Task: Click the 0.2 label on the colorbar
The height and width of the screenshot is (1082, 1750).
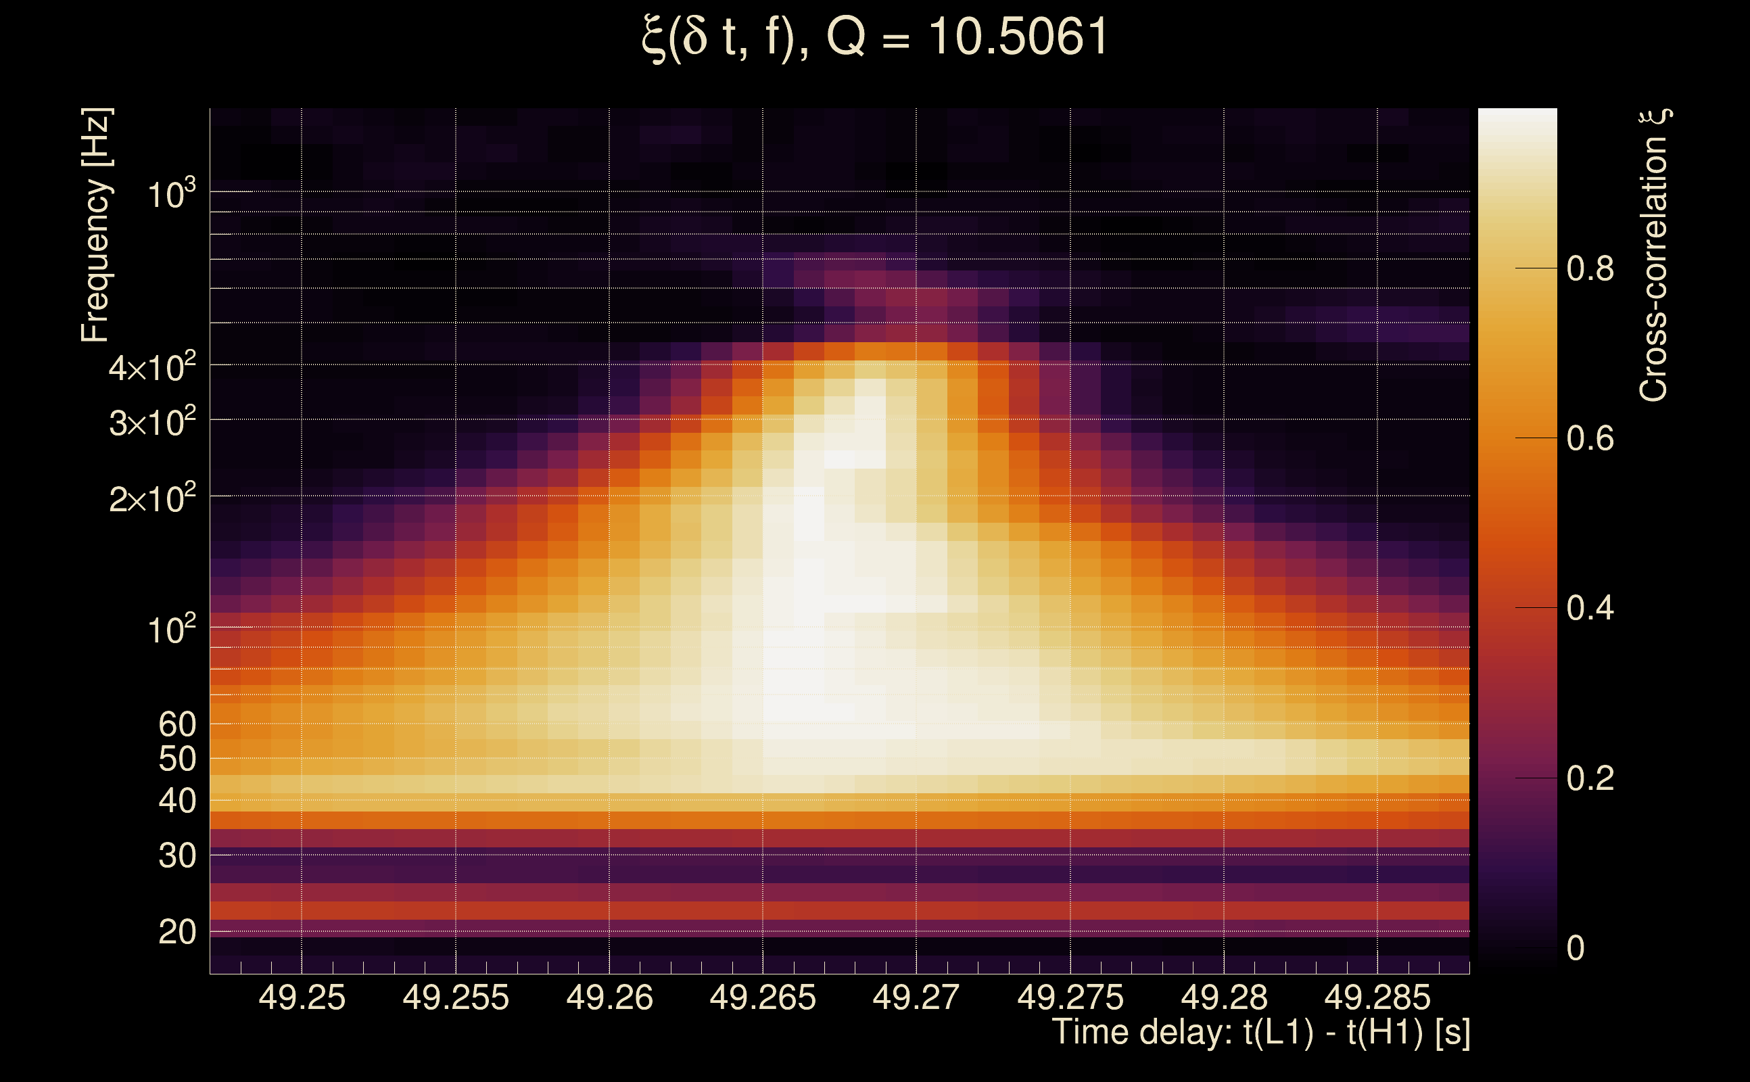Action: coord(1590,778)
